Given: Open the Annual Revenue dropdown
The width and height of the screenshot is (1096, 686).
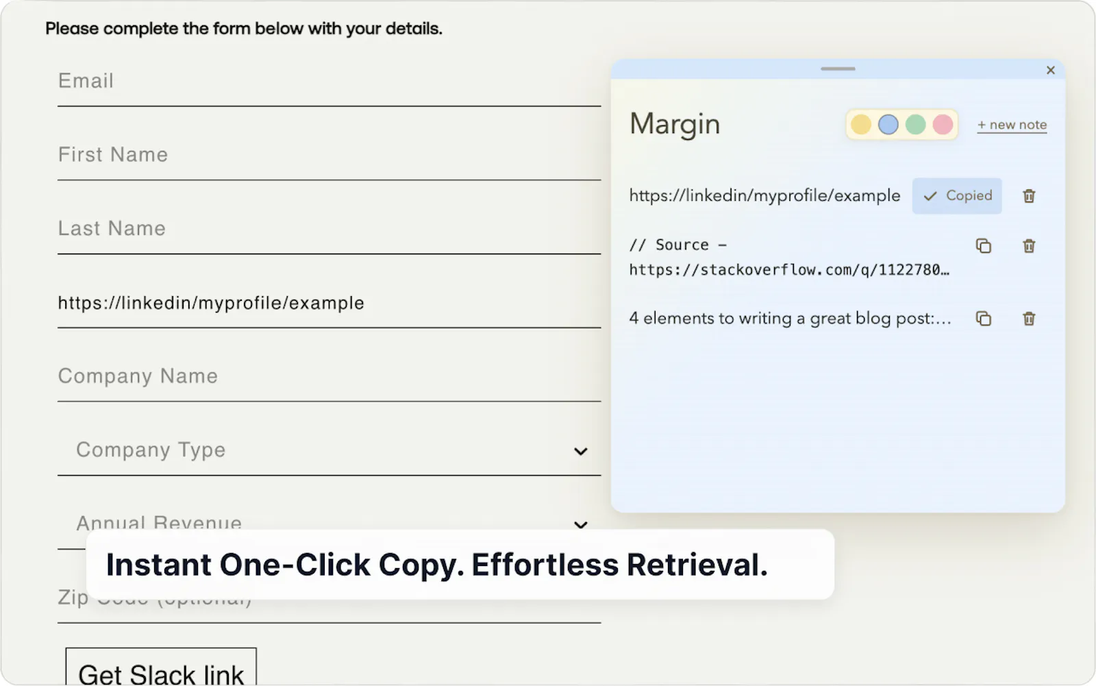Looking at the screenshot, I should coord(329,524).
